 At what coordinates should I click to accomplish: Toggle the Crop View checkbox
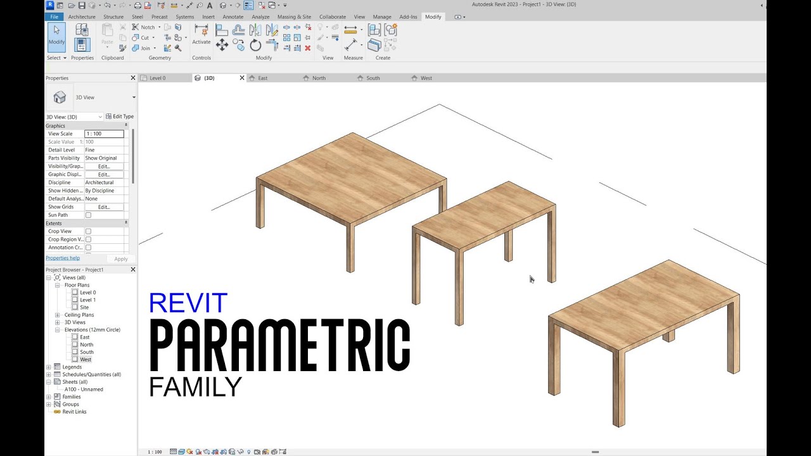88,231
